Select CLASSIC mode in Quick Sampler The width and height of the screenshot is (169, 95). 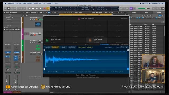pyautogui.click(x=47, y=47)
